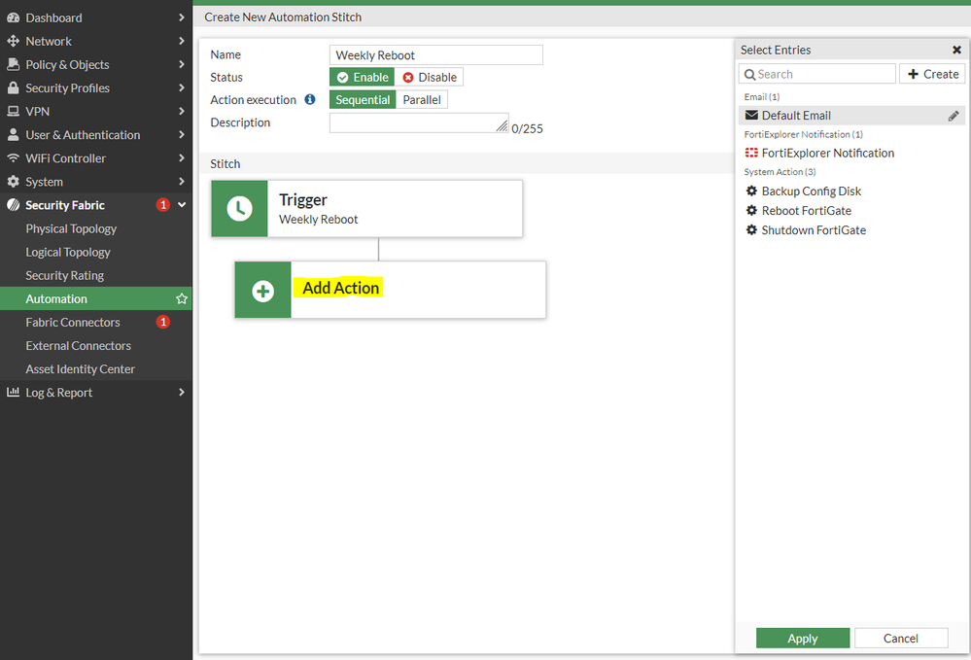The height and width of the screenshot is (660, 971).
Task: Click the FortiExplorer Notification red icon
Action: coord(751,153)
